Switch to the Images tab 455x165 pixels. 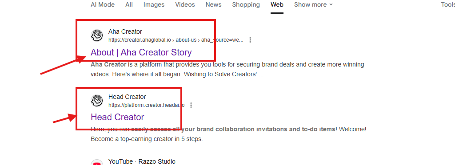click(154, 4)
